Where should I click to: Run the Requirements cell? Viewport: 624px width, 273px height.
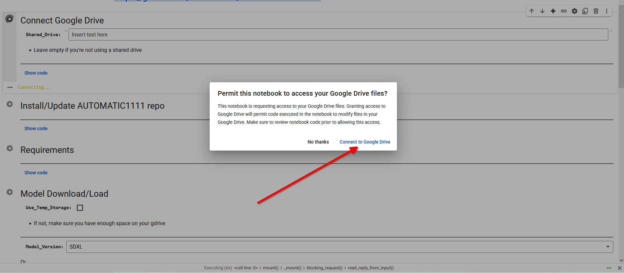[10, 148]
